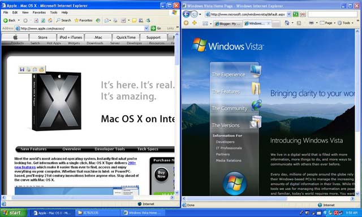This screenshot has height=217, width=362.
Task: Click Save icon on image hover toolbar
Action: 22,69
